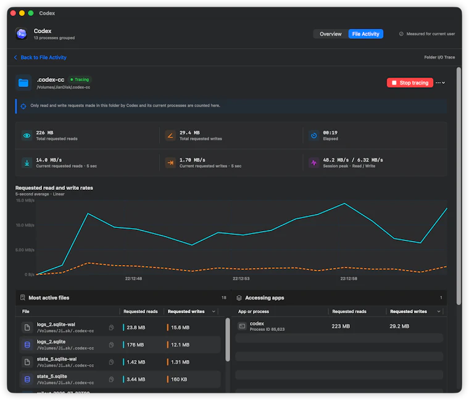Sort files by Requested reads column
This screenshot has height=400, width=469.
tap(141, 312)
